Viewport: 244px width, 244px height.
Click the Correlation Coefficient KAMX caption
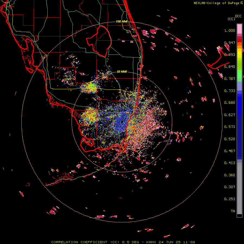pyautogui.click(x=123, y=242)
